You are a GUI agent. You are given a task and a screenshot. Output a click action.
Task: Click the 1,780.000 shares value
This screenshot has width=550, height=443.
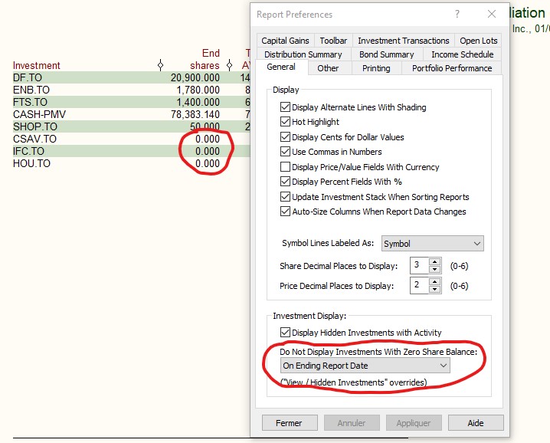pos(198,90)
